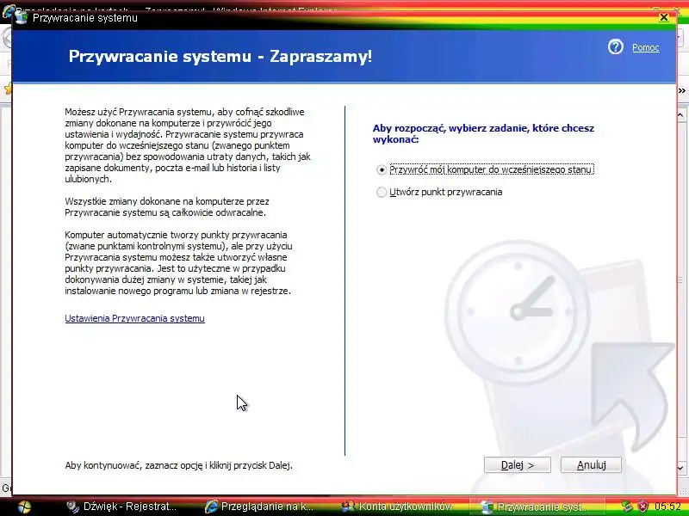Switch to 'Przeglądanie na k...' Internet Explorer task
Viewport: 689px width, 516px height.
[x=259, y=507]
